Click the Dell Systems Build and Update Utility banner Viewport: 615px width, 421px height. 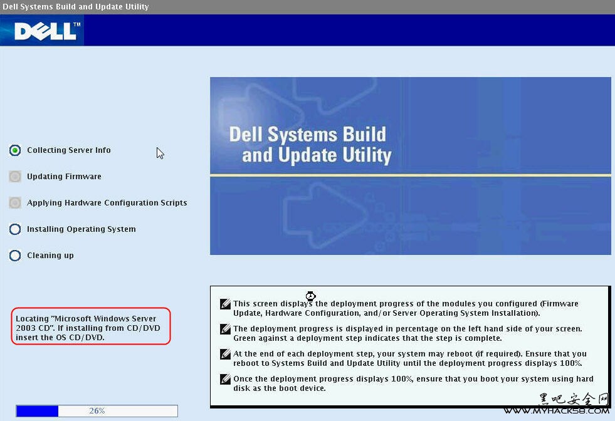click(410, 165)
